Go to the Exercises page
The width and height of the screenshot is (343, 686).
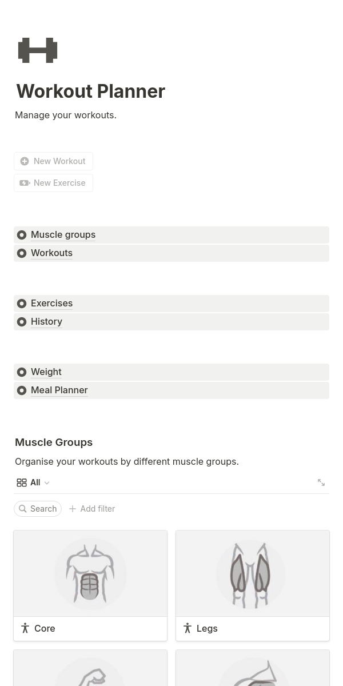[x=51, y=304]
